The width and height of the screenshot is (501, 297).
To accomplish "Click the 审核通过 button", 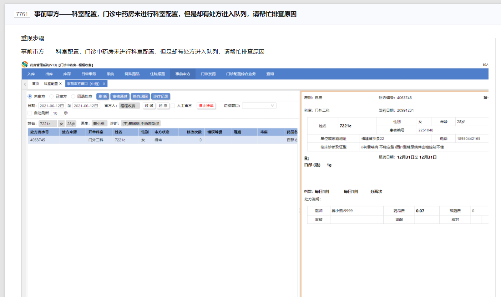I will point(120,96).
